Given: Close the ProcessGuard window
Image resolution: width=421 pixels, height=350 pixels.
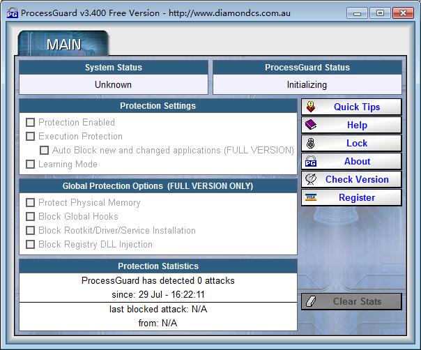Looking at the screenshot, I should (403, 13).
